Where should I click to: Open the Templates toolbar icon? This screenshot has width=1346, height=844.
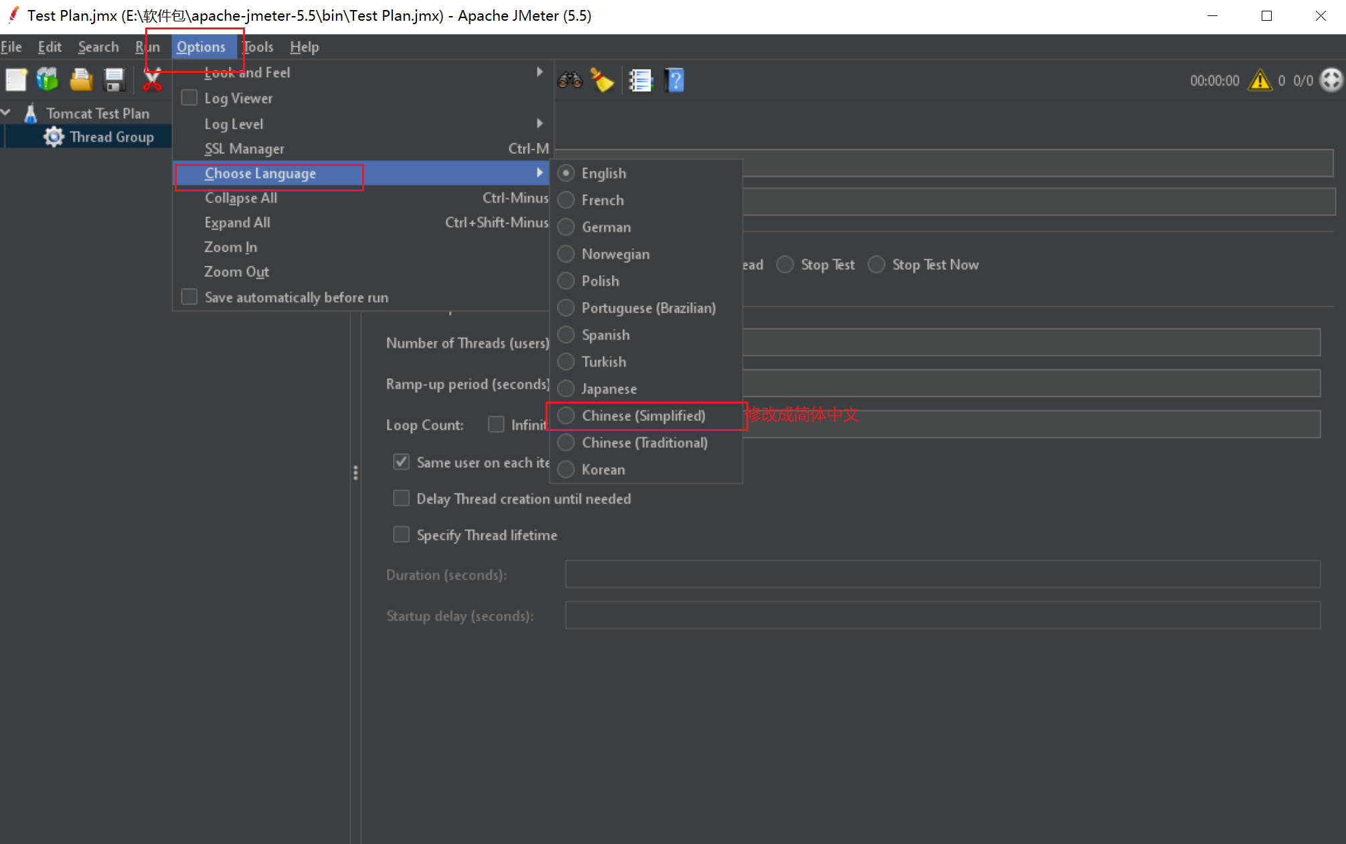48,80
